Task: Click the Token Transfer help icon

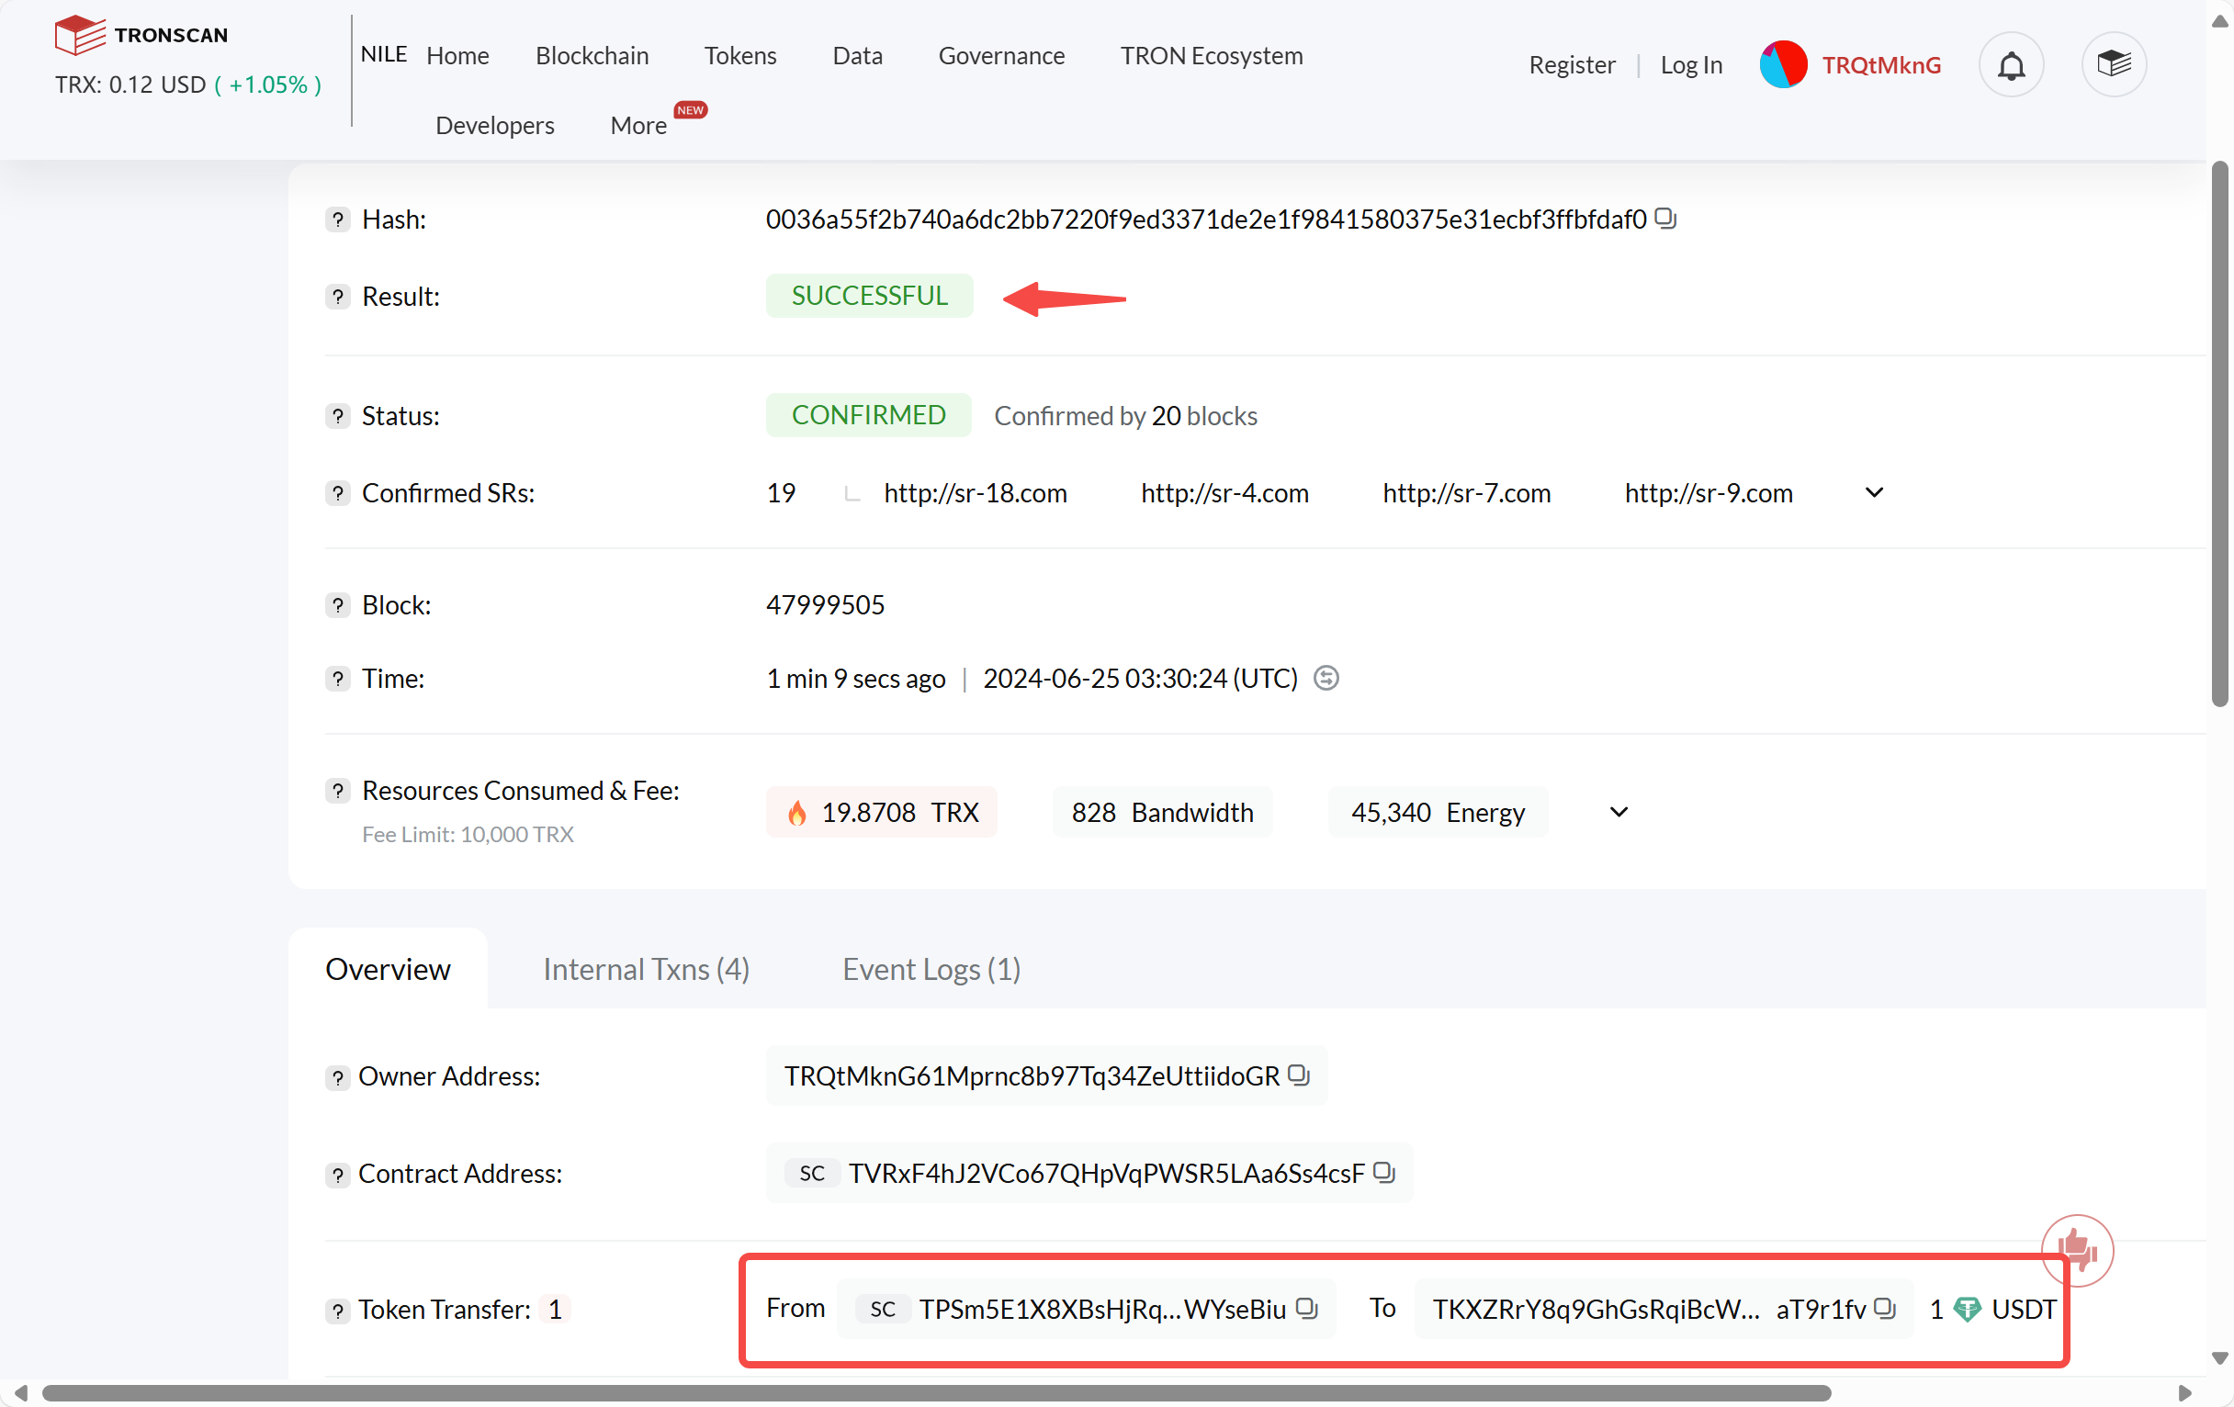Action: click(x=338, y=1311)
